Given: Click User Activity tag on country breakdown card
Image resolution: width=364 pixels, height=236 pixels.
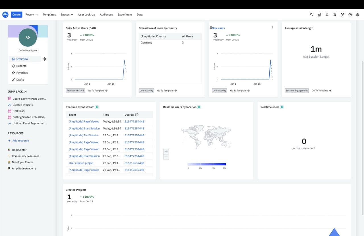Looking at the screenshot, I should coord(146,91).
